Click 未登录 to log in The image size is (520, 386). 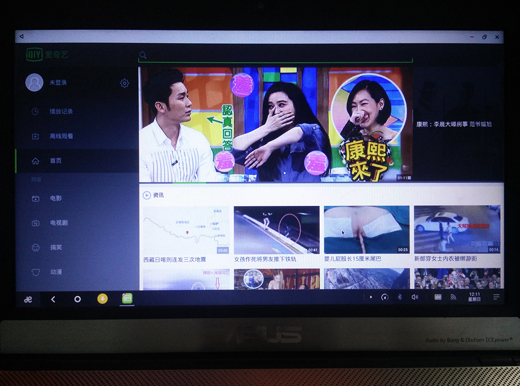tap(58, 82)
